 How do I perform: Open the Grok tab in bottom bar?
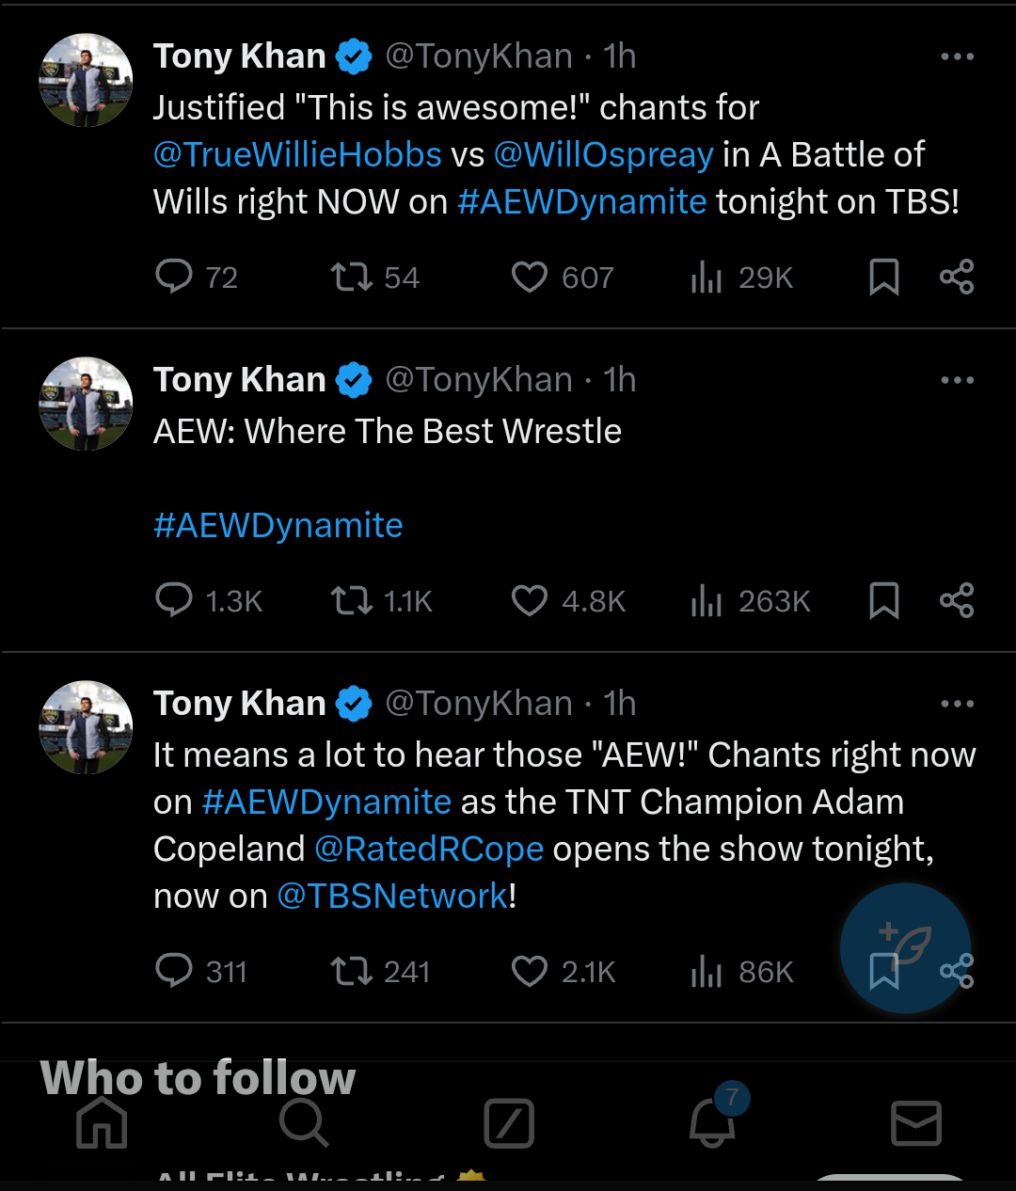pos(509,1122)
